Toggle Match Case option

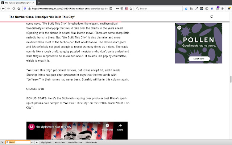coord(60,142)
